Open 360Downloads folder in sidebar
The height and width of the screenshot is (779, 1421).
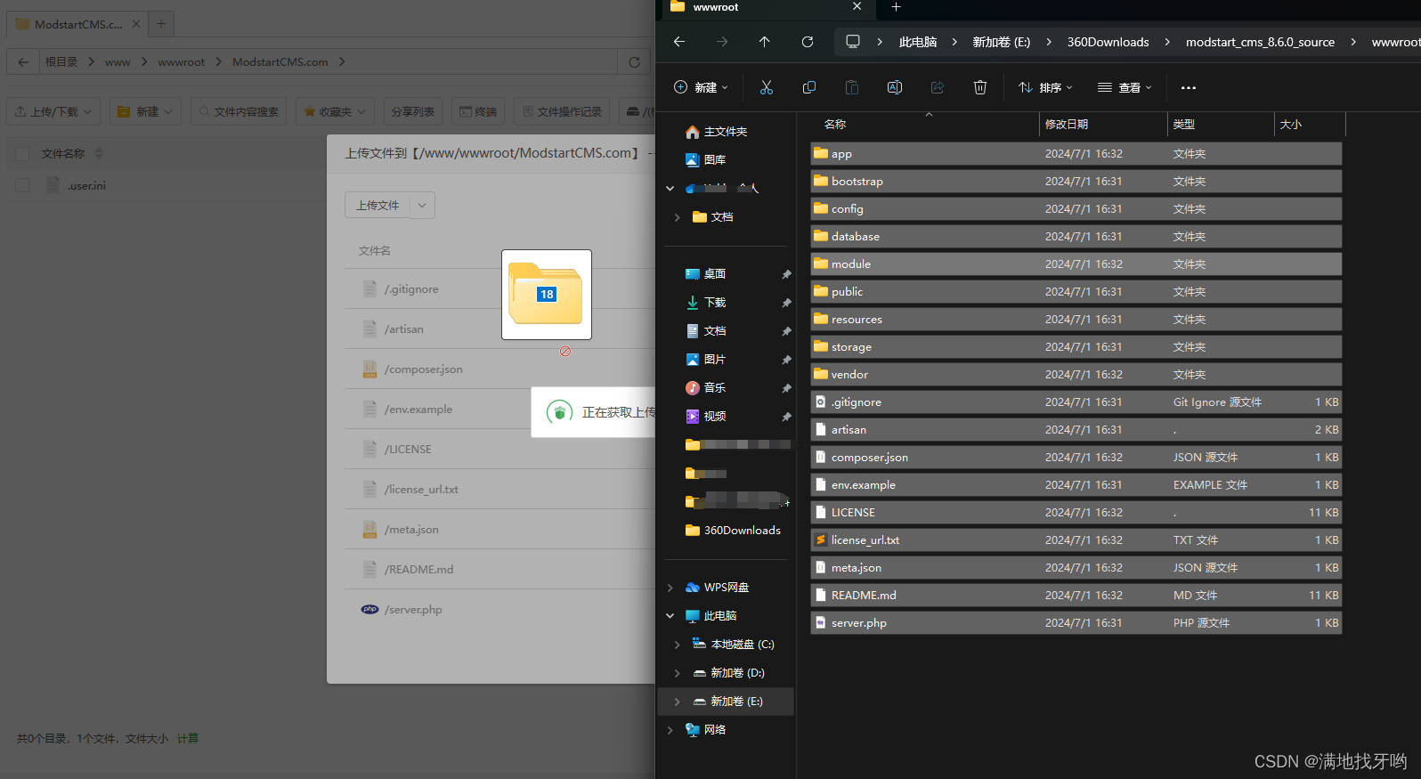coord(733,531)
